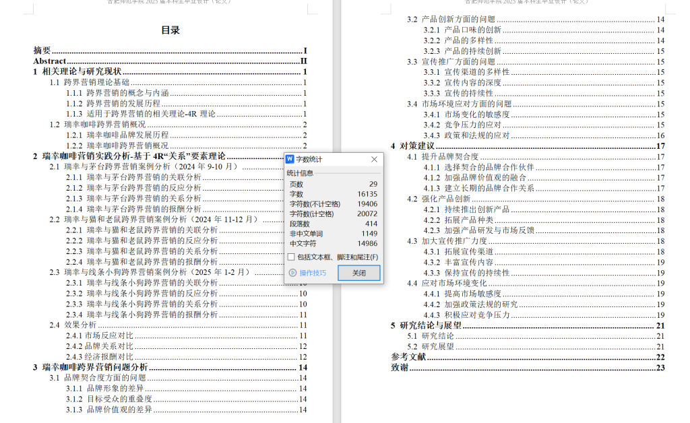Click the WPS Writer icon in dialog title
This screenshot has width=690, height=423.
coord(290,160)
